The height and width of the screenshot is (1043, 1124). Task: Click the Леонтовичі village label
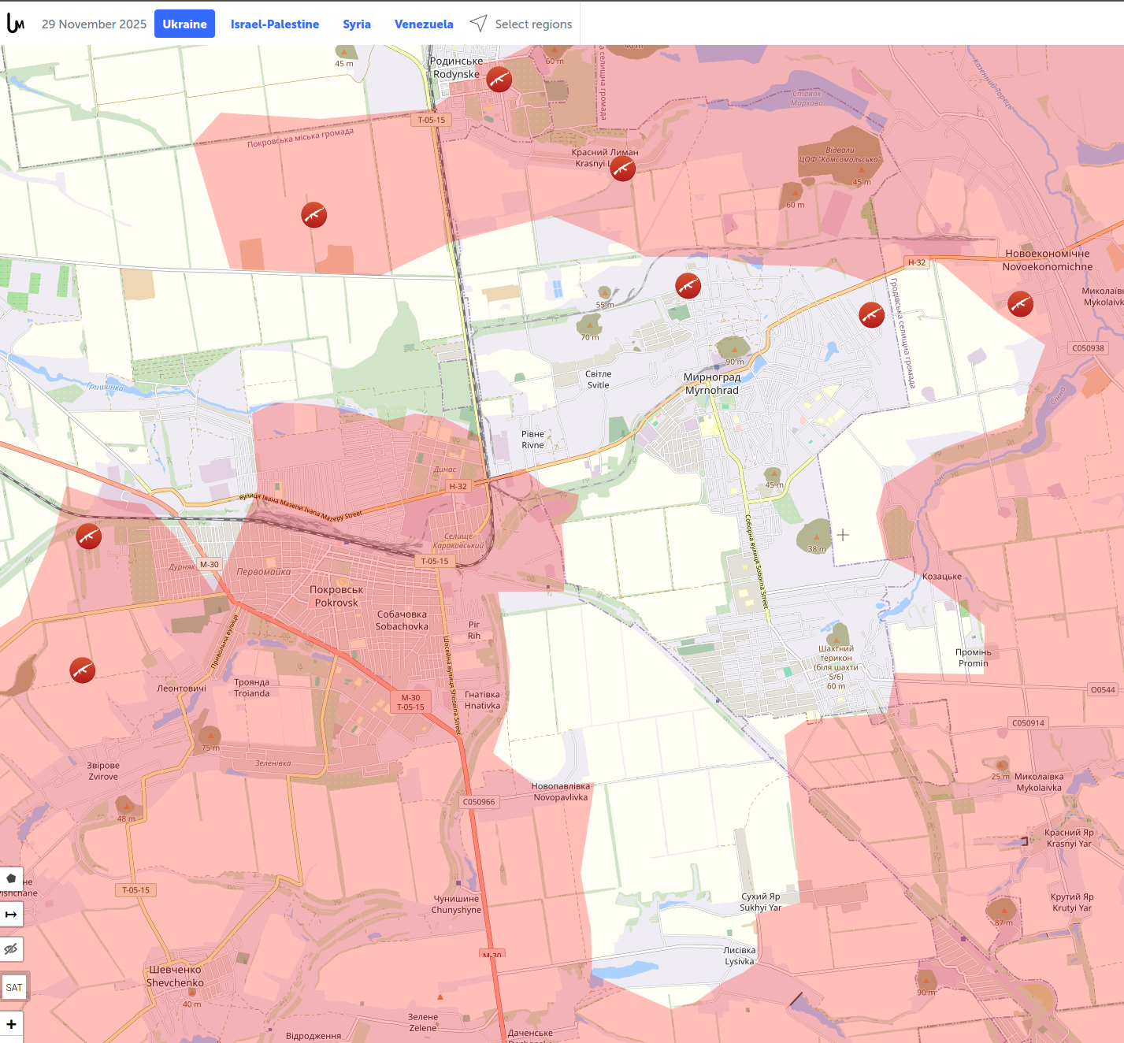pos(181,688)
